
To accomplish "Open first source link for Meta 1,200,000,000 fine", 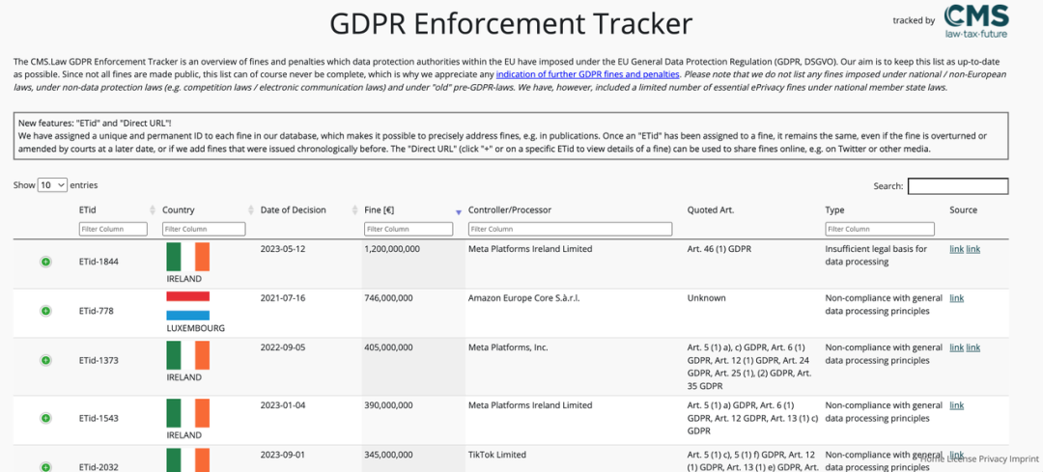I will click(956, 249).
